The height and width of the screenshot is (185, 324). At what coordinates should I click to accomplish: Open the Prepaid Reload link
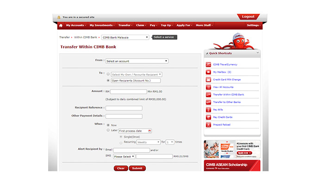(x=222, y=125)
